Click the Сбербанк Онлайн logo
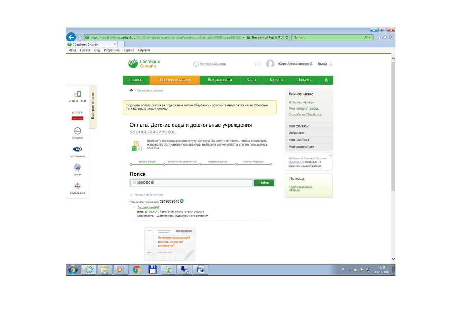The image size is (450, 318). click(x=144, y=64)
